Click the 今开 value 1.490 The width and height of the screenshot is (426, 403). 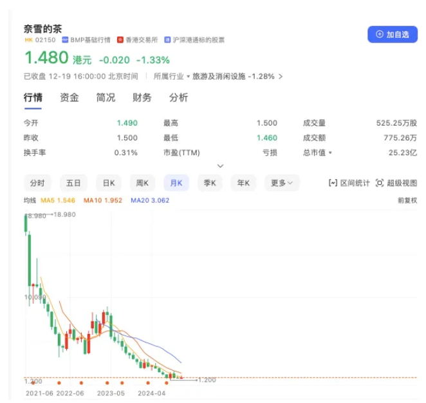tap(127, 123)
